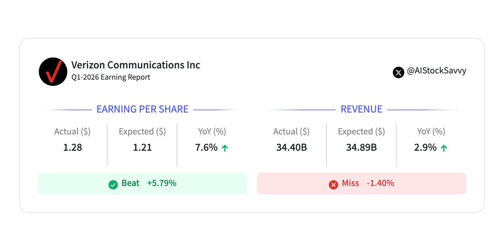This screenshot has height=231, width=504.
Task: Click the X social media logo icon
Action: pyautogui.click(x=399, y=72)
